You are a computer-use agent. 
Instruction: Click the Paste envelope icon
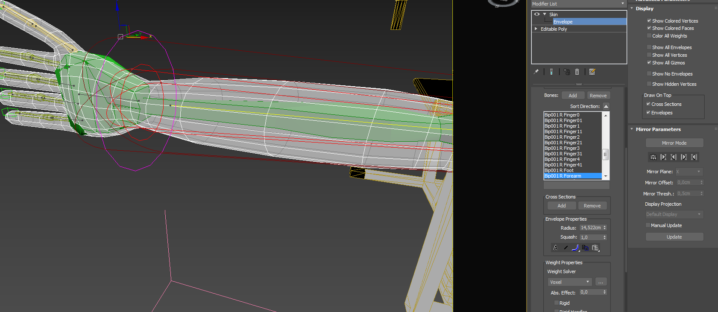pos(595,248)
